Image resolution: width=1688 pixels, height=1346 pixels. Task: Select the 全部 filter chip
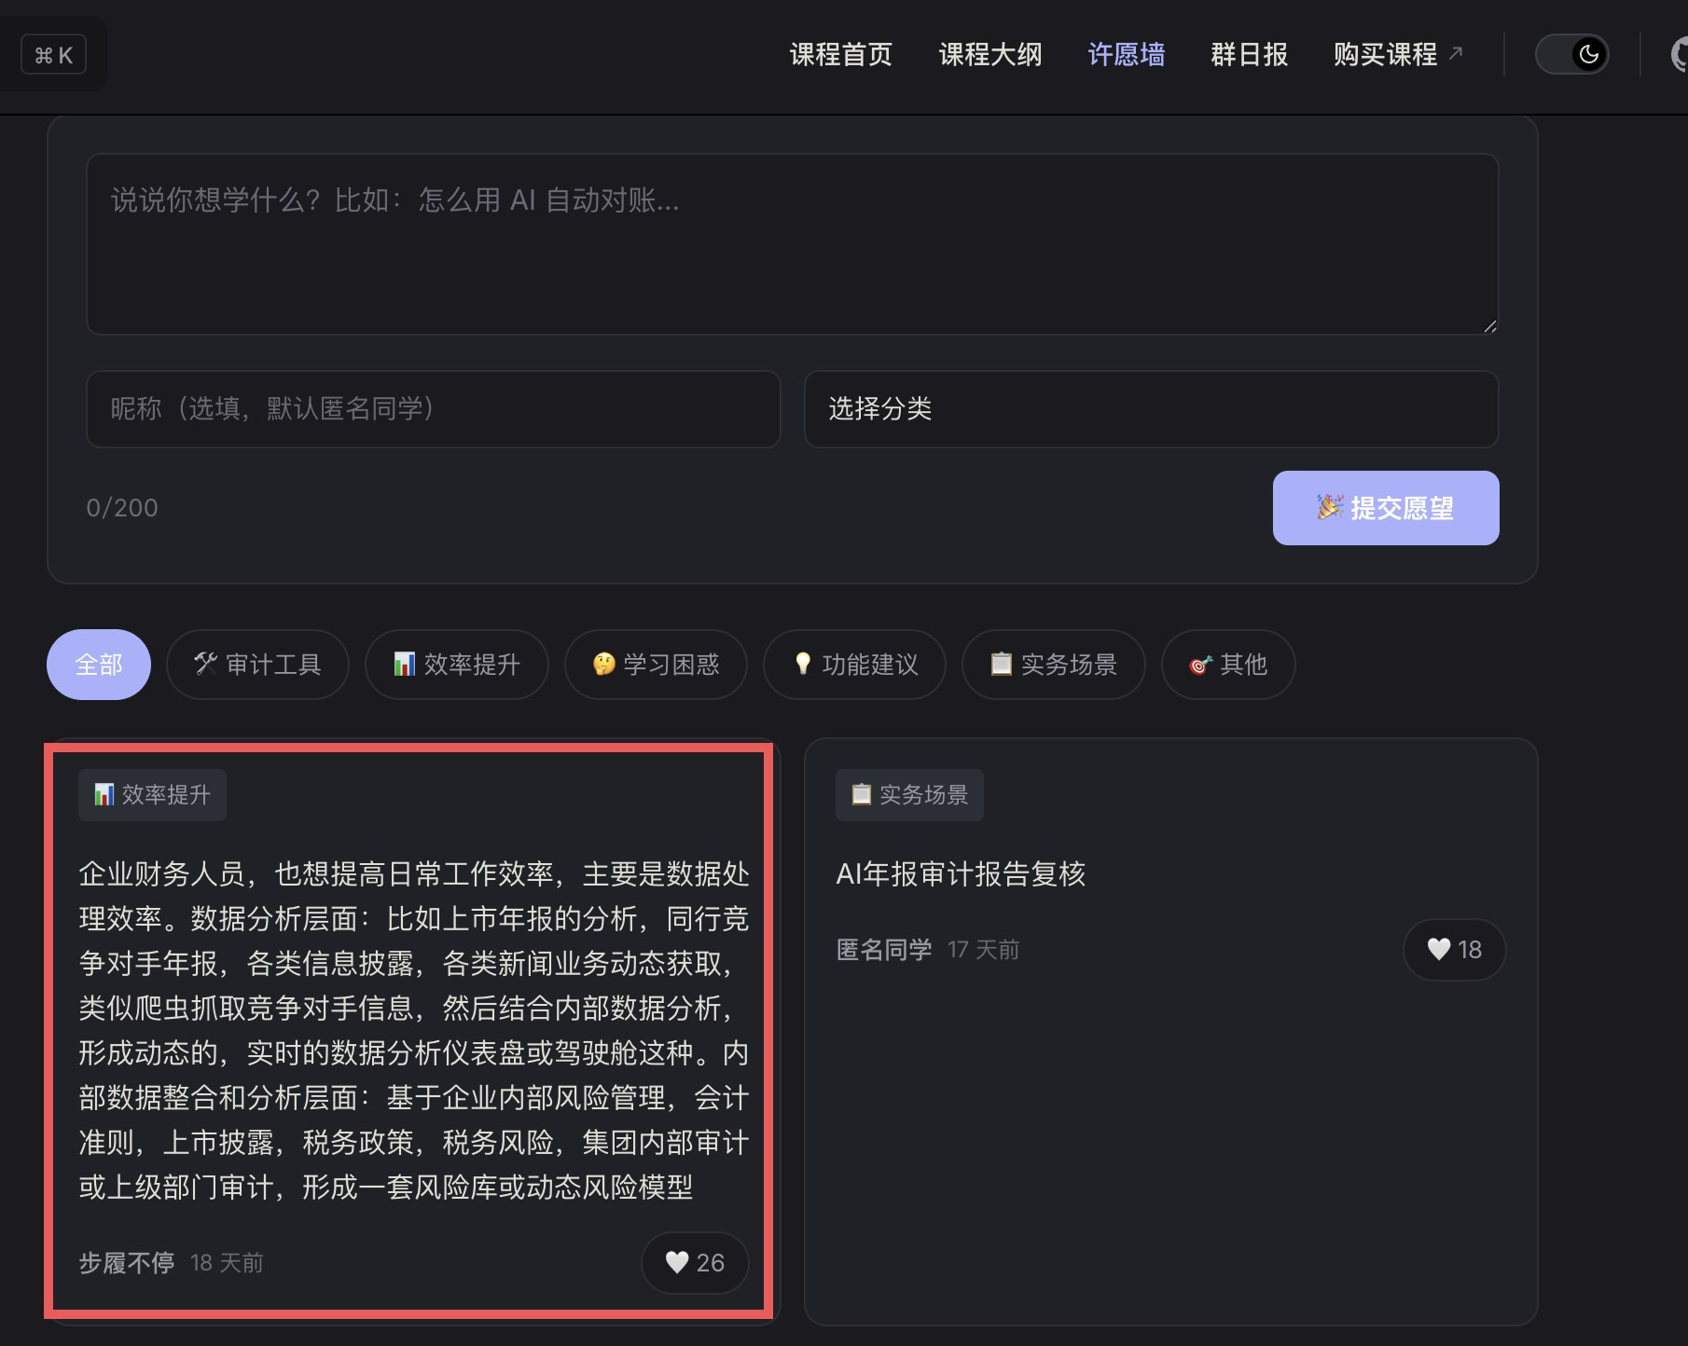[x=99, y=665]
